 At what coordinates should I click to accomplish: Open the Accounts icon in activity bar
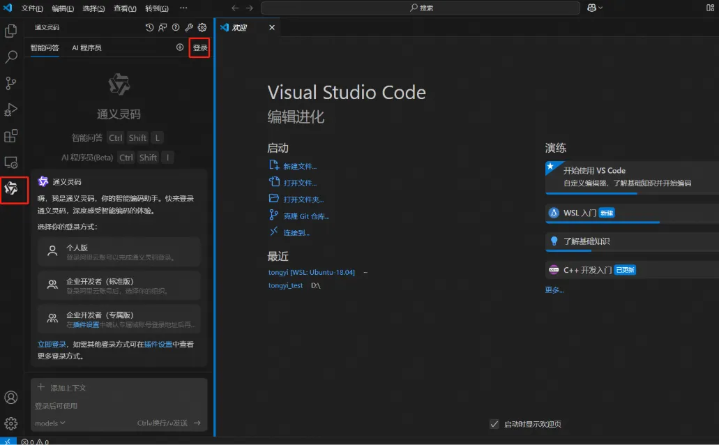coord(11,398)
